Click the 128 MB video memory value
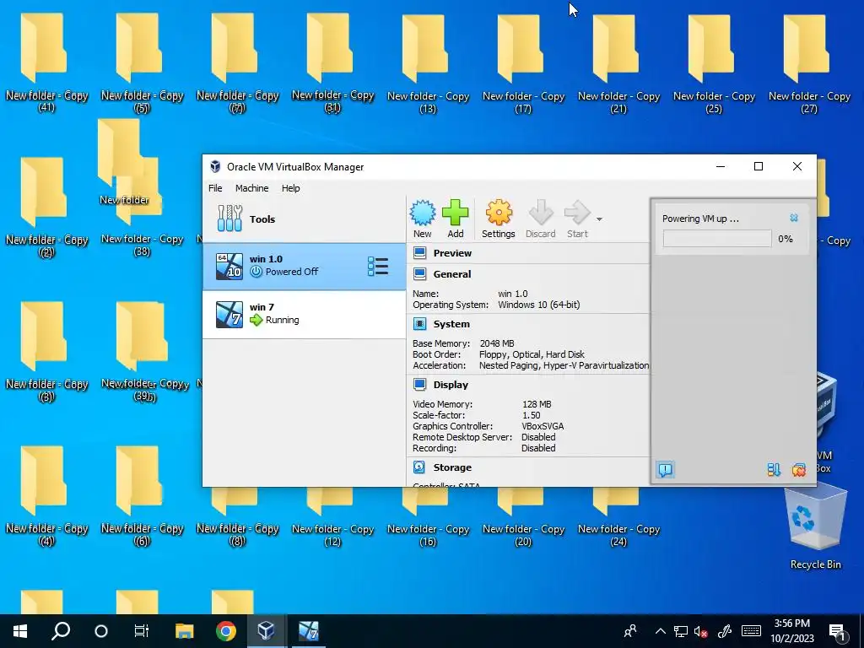864x648 pixels. click(537, 404)
